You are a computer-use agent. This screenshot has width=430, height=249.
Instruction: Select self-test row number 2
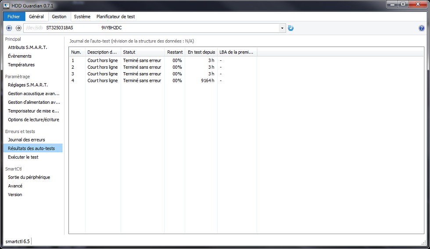tap(163, 67)
